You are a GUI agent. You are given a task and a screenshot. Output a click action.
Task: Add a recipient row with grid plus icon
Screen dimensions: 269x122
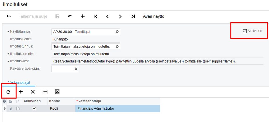pos(21,92)
